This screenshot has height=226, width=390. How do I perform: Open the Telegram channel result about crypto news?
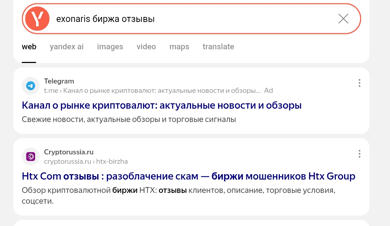pos(161,105)
